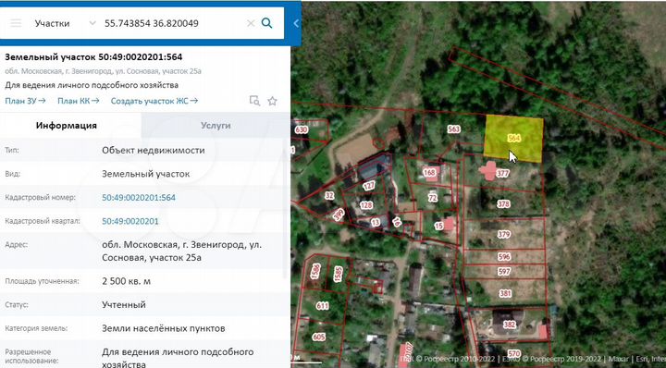
Task: Select parcel 630 on the map
Action: tap(302, 129)
